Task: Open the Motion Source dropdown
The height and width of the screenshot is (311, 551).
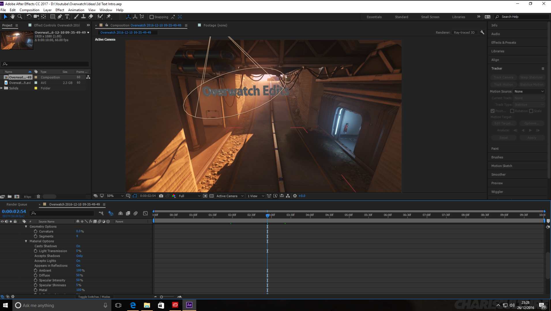Action: tap(529, 91)
